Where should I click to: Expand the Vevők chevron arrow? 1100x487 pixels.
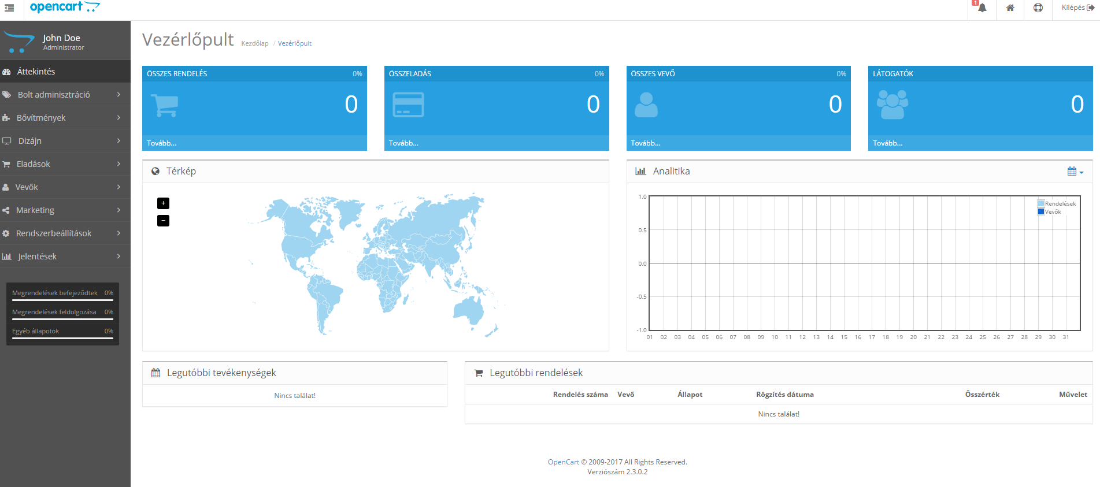coord(118,187)
